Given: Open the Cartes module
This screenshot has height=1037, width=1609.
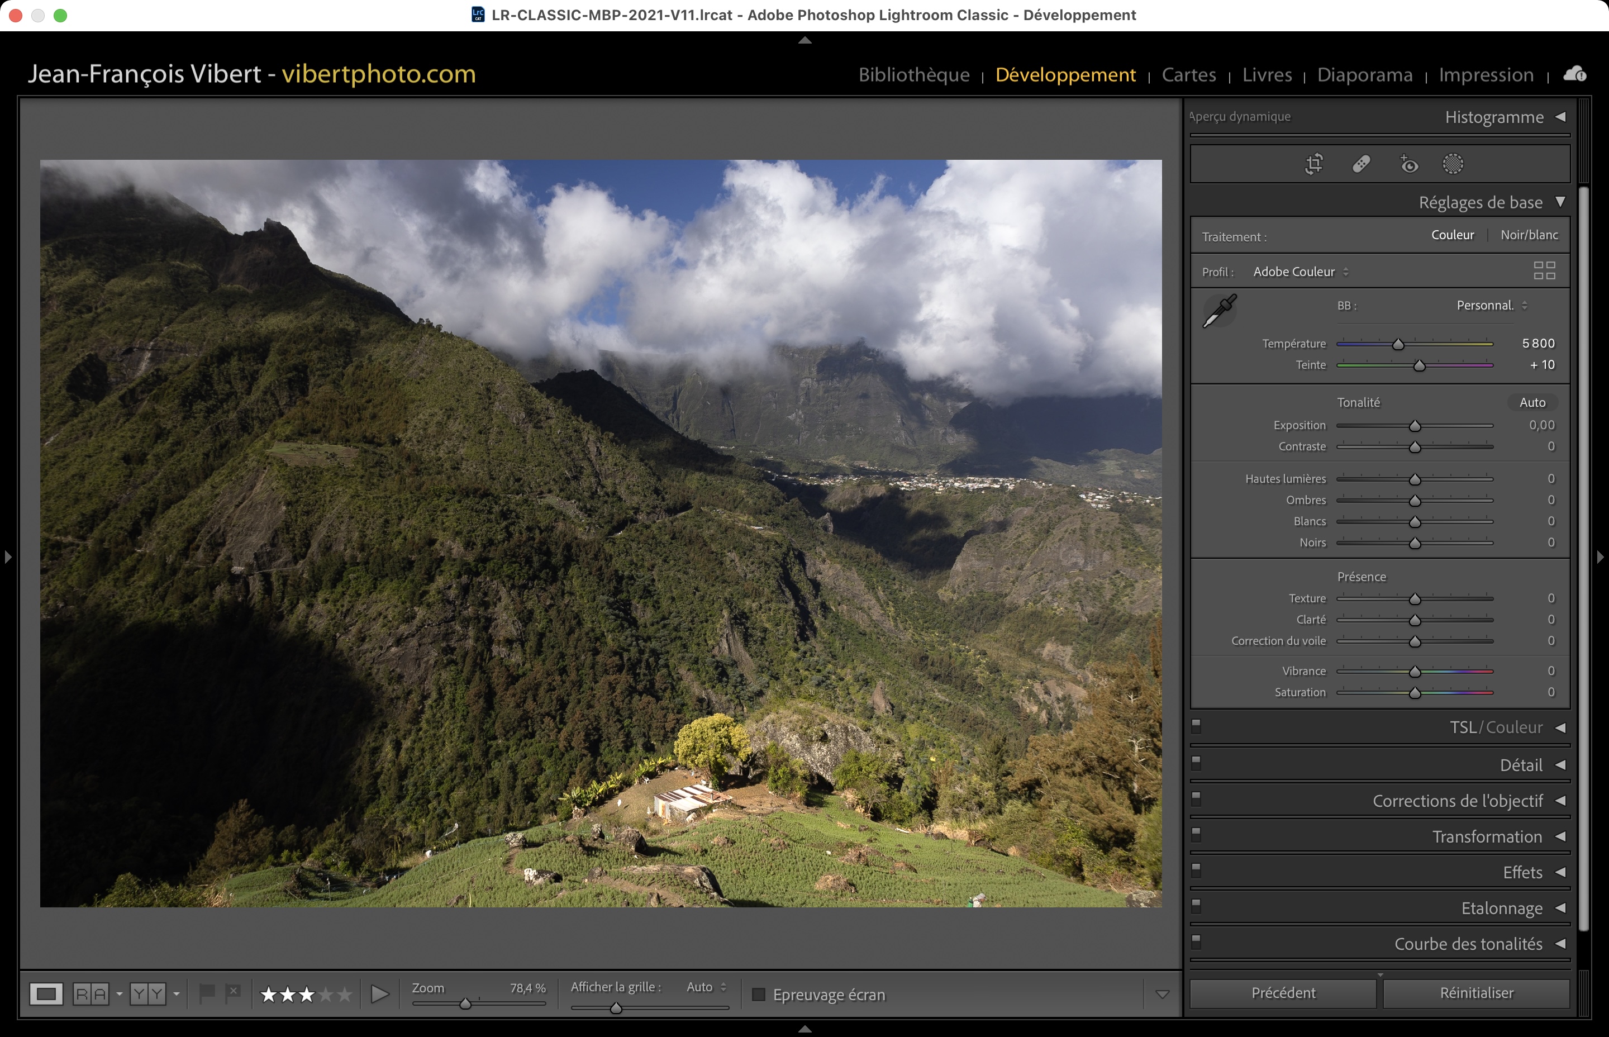Looking at the screenshot, I should (x=1188, y=75).
